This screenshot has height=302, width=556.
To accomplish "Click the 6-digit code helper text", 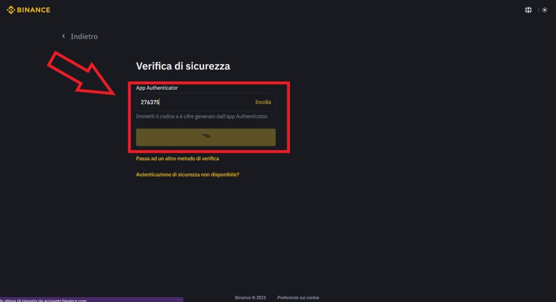I will [x=202, y=116].
